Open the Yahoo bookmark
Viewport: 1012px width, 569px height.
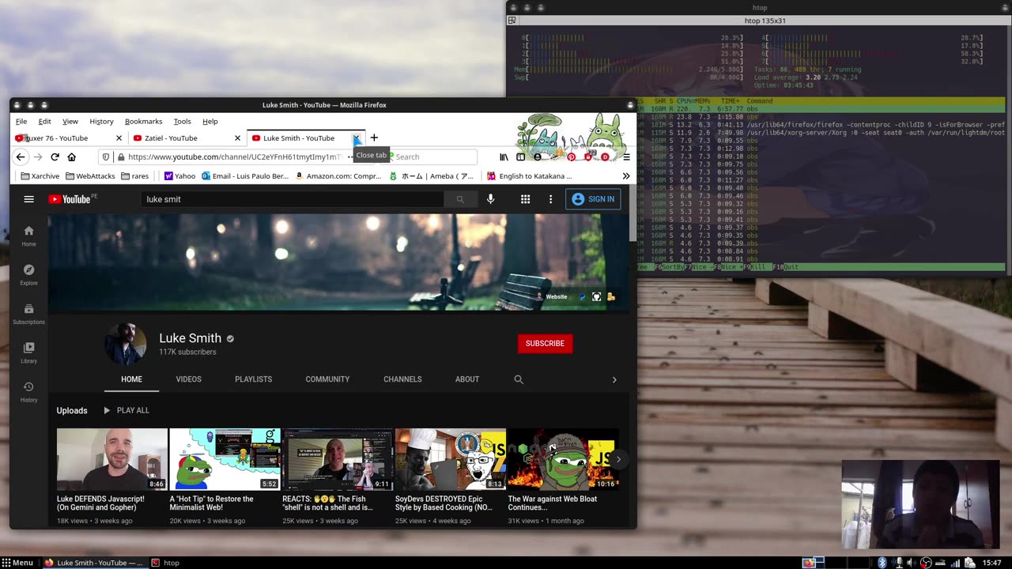pos(179,176)
